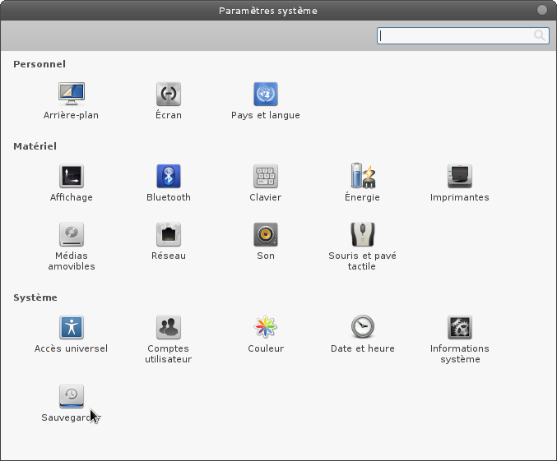Open the Sauvegarde backup settings
Viewport: 557px width, 461px height.
72,395
